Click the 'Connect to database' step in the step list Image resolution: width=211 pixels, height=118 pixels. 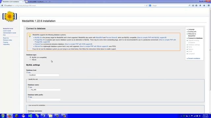pyautogui.click(x=195, y=38)
